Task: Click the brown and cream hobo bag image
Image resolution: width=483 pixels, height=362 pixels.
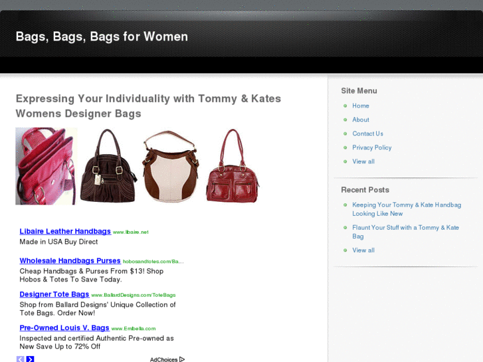Action: [171, 167]
